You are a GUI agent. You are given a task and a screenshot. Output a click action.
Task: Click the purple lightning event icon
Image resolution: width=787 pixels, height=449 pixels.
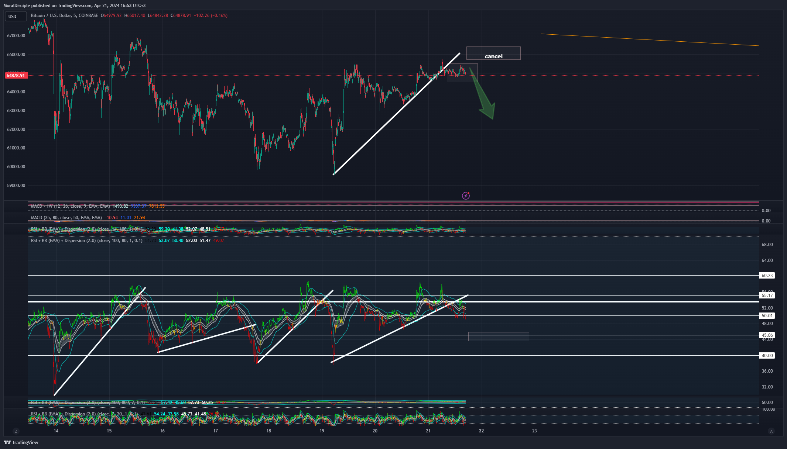[x=466, y=196]
